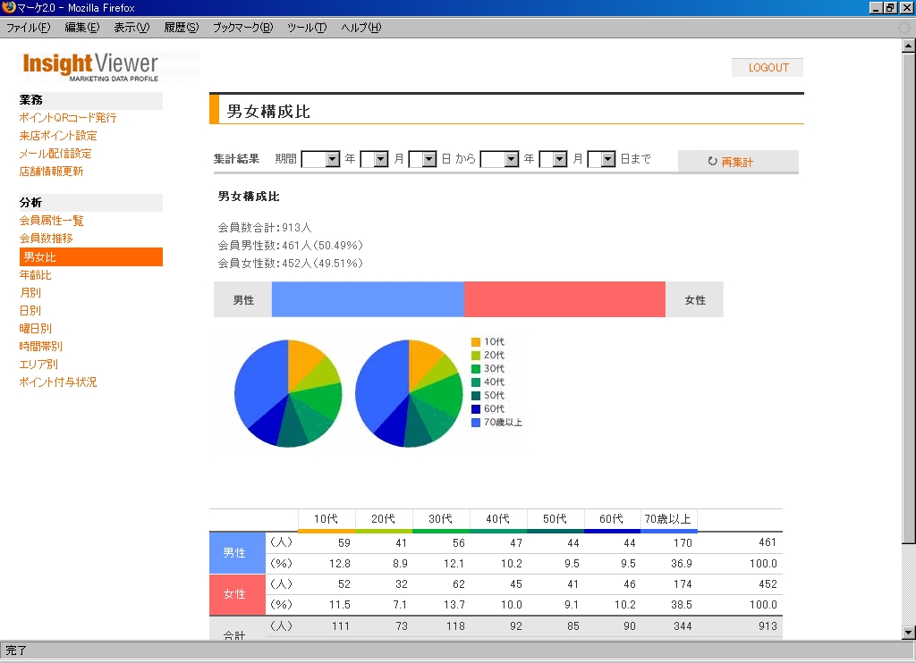
Task: Click the 40代 green legend swatch
Action: [476, 382]
